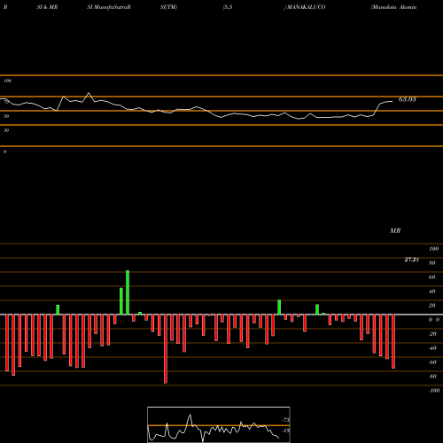This screenshot has height=443, width=443.
Task: Click the 100 axis label in RSI panel
Action: [7, 81]
